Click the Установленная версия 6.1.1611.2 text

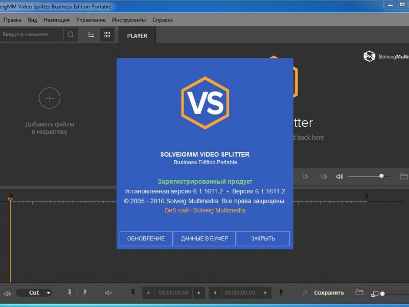[x=174, y=191]
